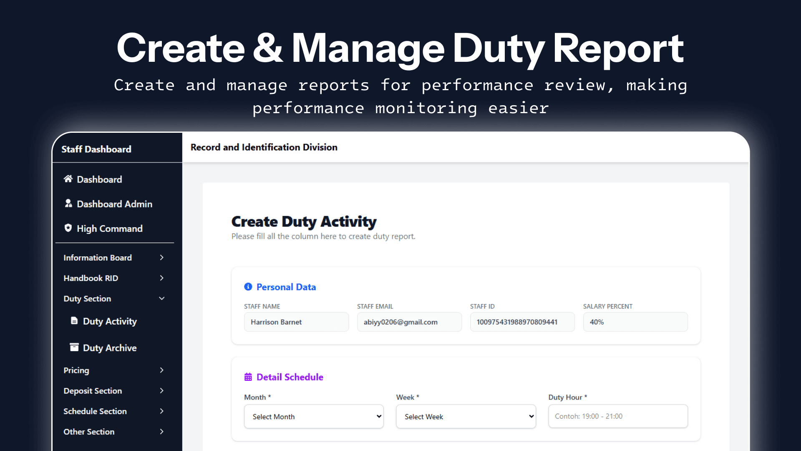
Task: Expand the Handbook RID chevron
Action: [161, 278]
